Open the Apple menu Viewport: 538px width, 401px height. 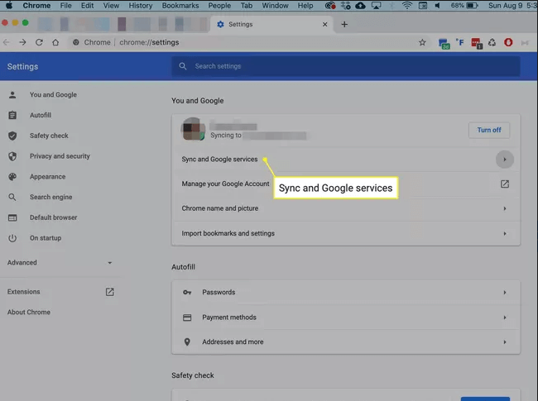coord(8,6)
